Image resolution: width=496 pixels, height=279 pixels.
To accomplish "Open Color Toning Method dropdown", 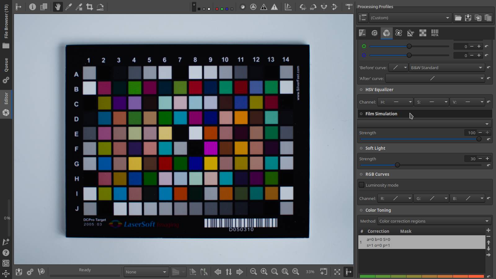I will (434, 221).
